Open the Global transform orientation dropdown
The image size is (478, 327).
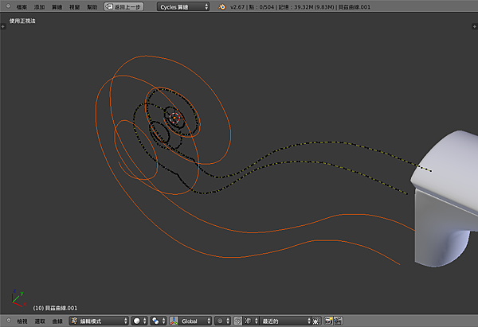195,321
